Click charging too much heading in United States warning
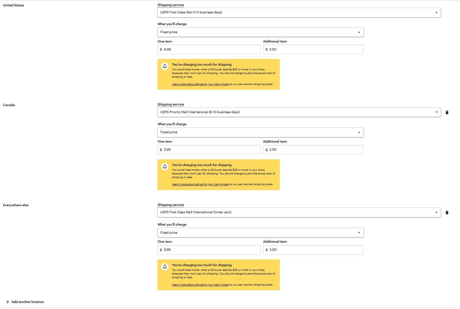The image size is (460, 309). point(202,65)
